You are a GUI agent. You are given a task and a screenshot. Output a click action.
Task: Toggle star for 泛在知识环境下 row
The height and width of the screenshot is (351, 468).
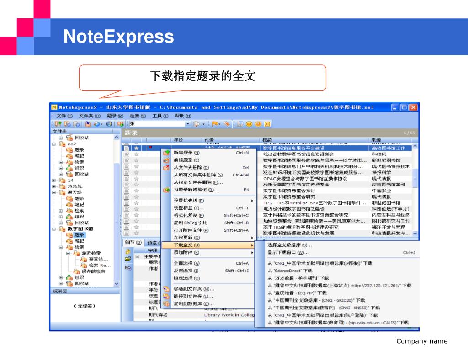pyautogui.click(x=136, y=172)
